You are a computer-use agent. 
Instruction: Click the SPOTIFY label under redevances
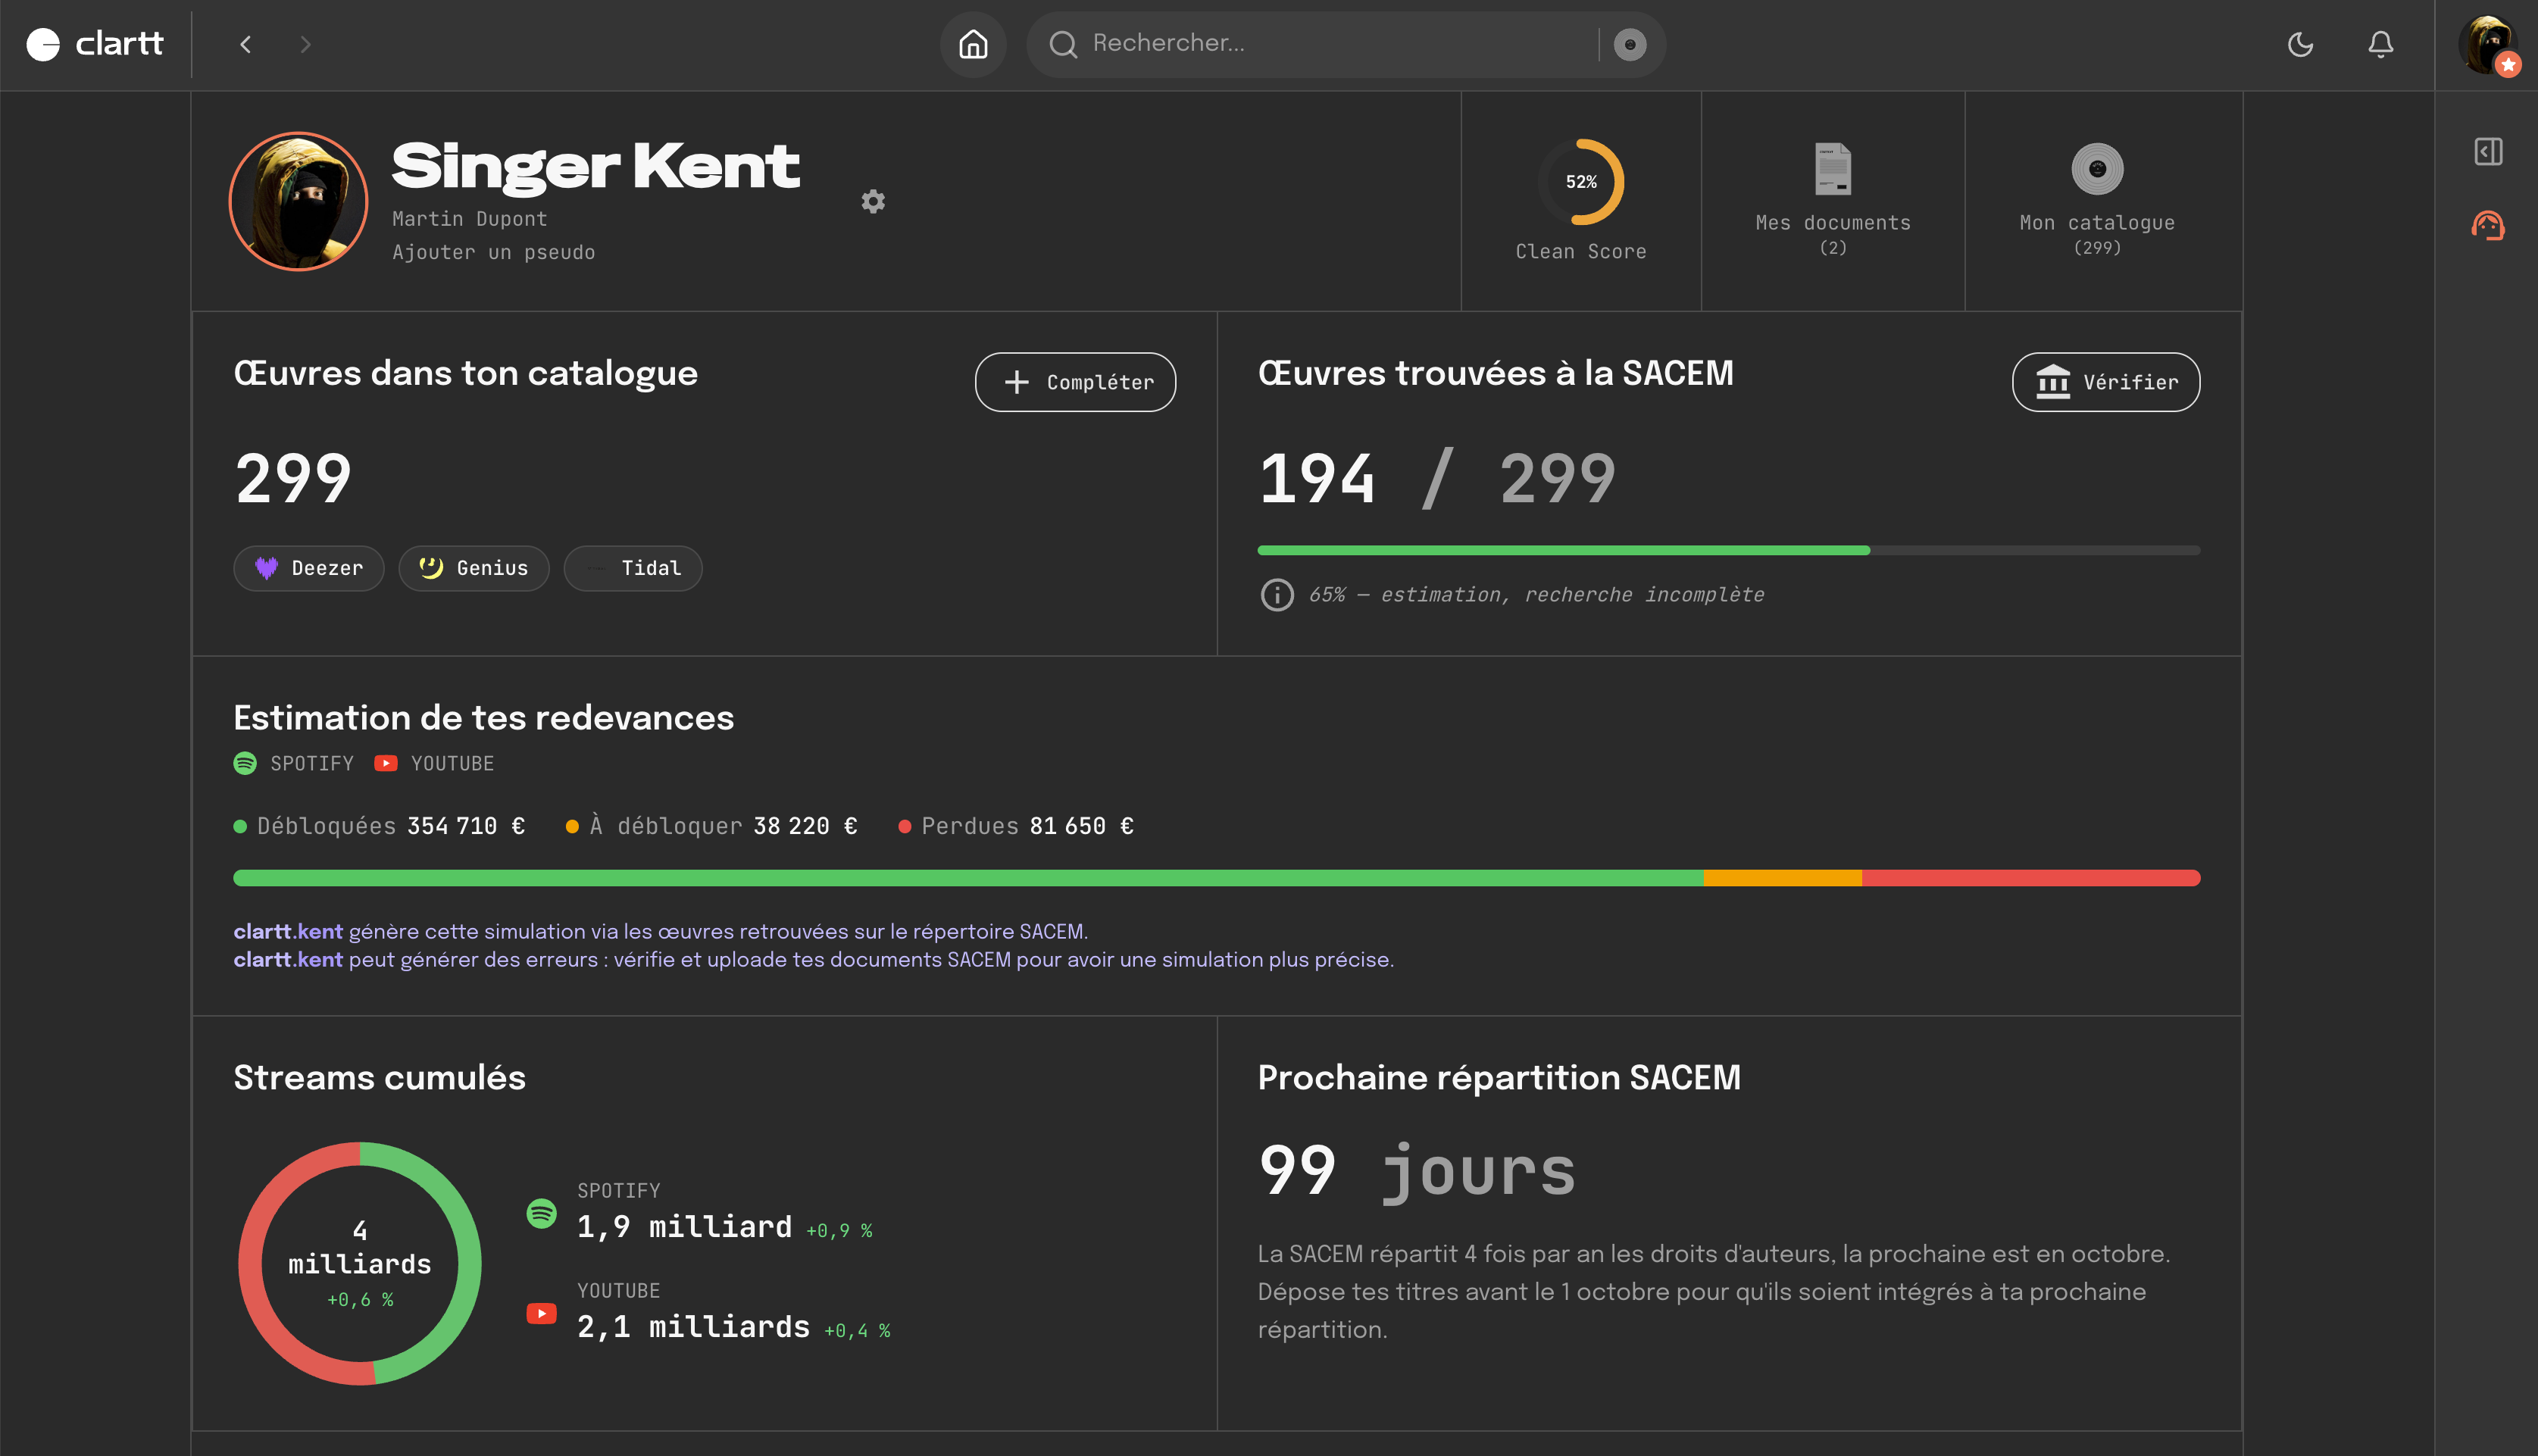point(312,763)
